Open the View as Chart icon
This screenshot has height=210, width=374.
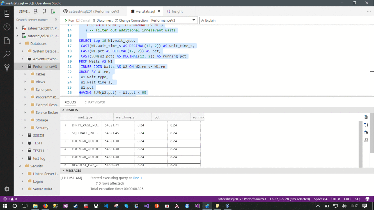click(x=366, y=140)
